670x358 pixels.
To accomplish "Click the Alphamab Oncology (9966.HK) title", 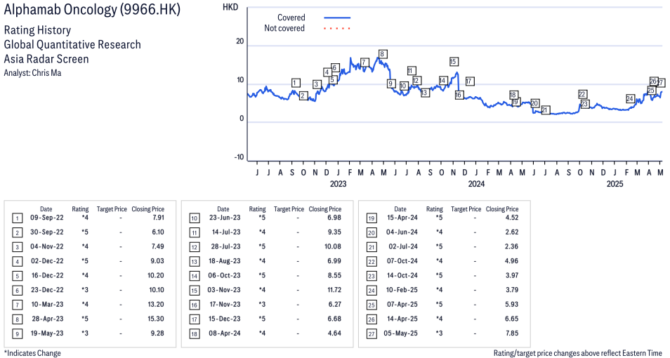I will pyautogui.click(x=92, y=9).
